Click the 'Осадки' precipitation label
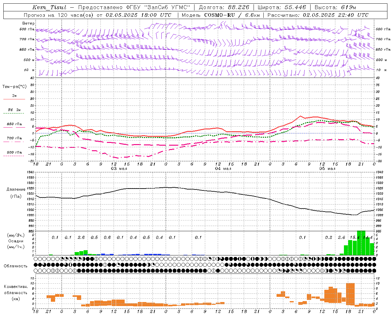 (16, 241)
